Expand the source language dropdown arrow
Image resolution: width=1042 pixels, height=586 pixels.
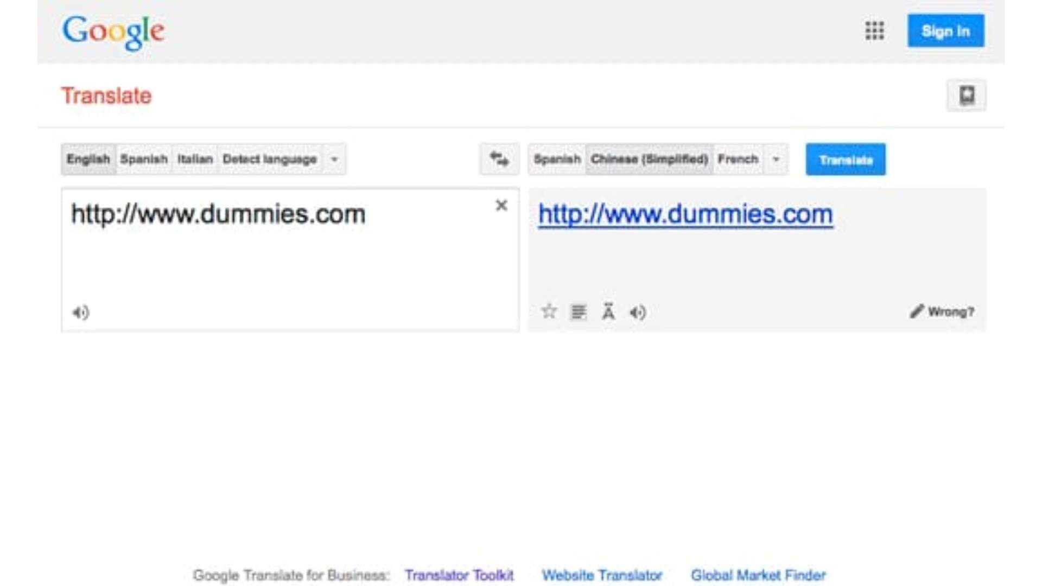(334, 159)
